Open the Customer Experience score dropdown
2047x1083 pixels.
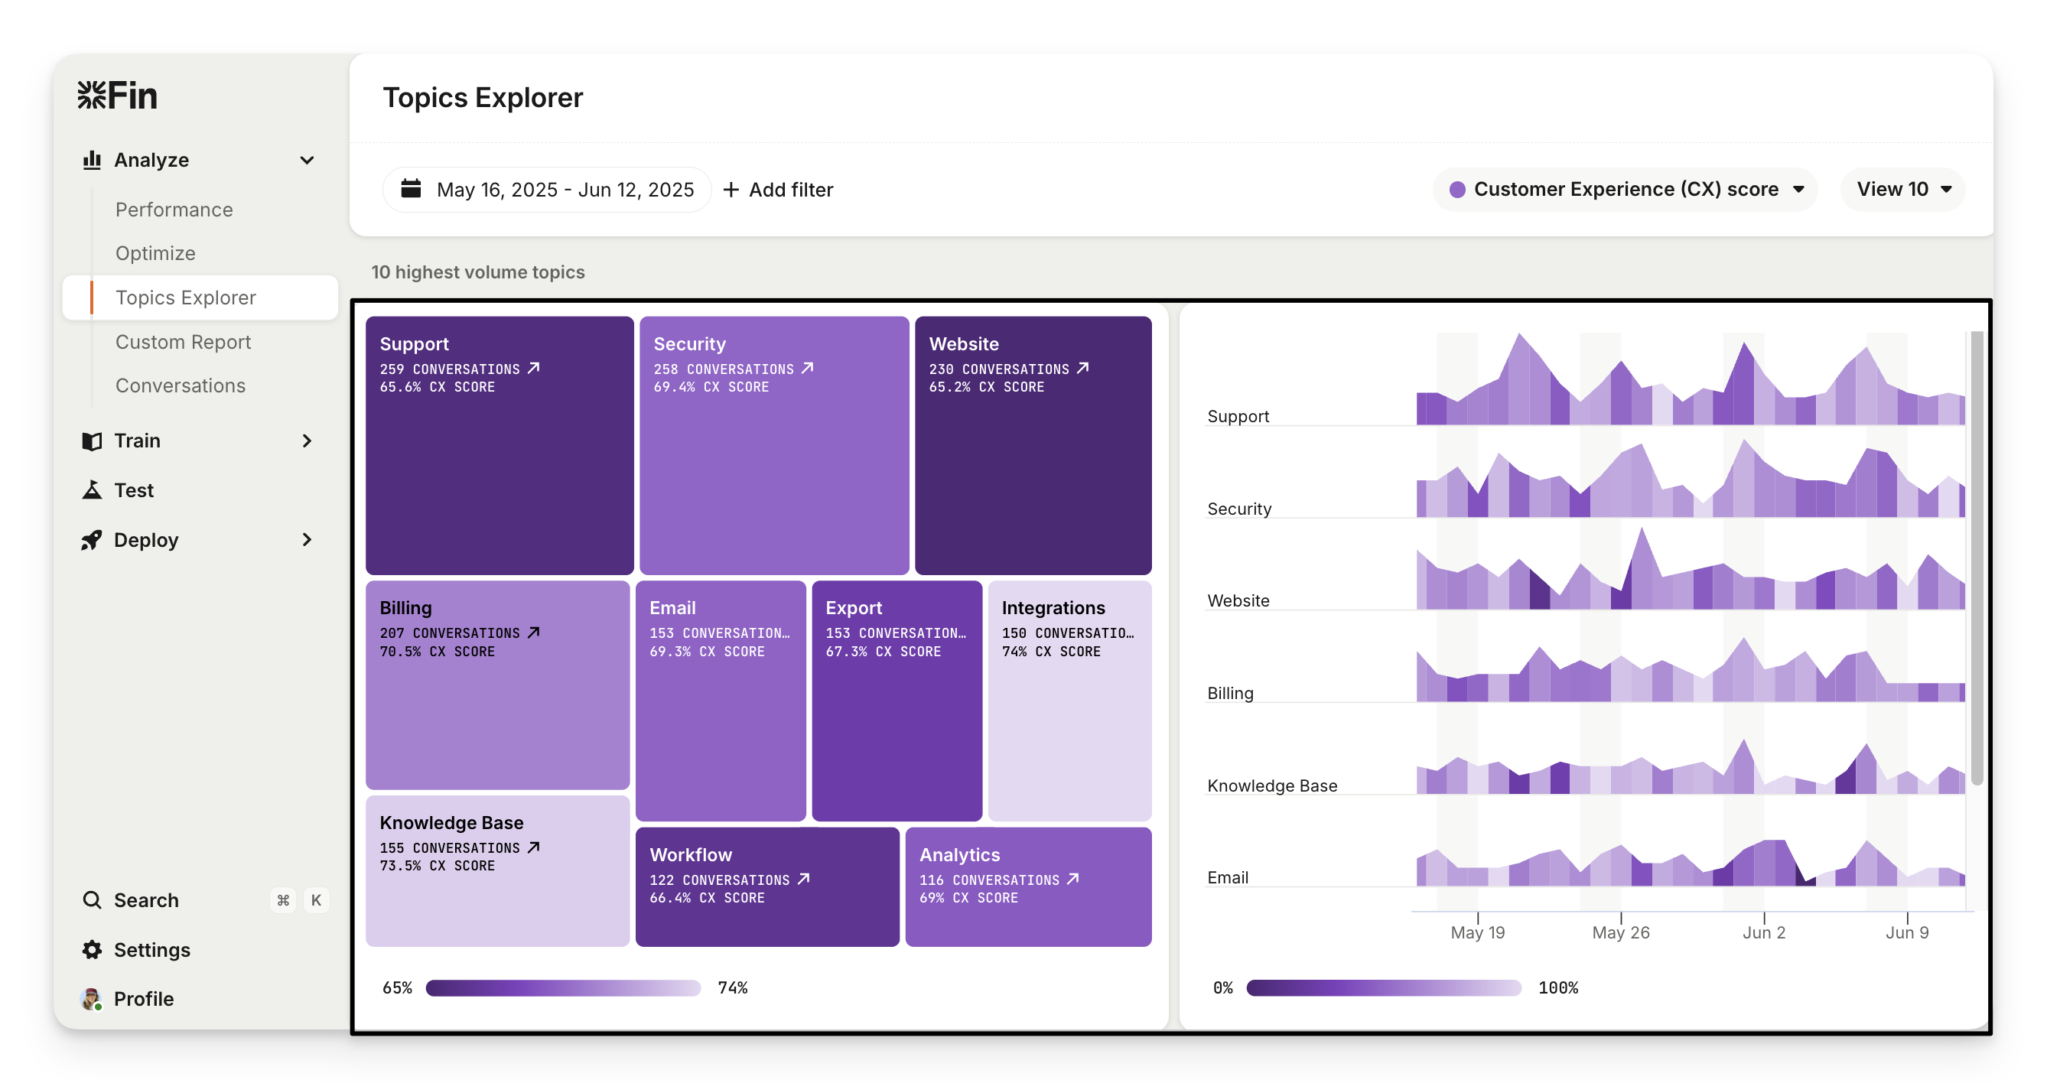coord(1625,189)
